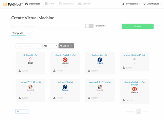164x120 pixels.
Task: Open the ALL filter dropdown
Action: coord(50,46)
